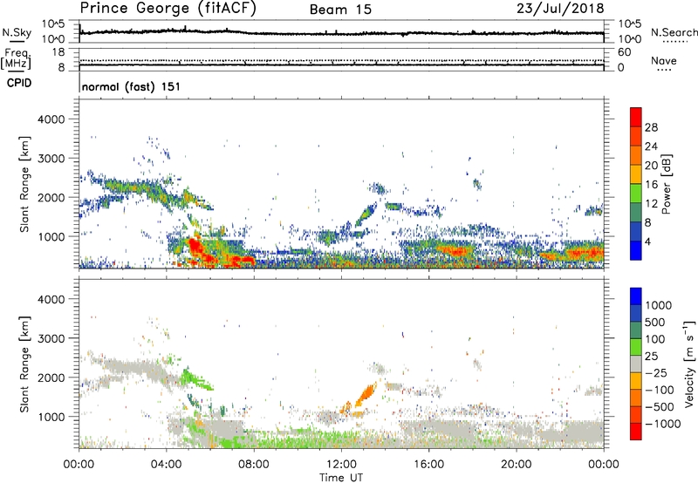The width and height of the screenshot is (698, 483).
Task: Pick the dark green 100–500 velocity swatch
Action: (636, 330)
